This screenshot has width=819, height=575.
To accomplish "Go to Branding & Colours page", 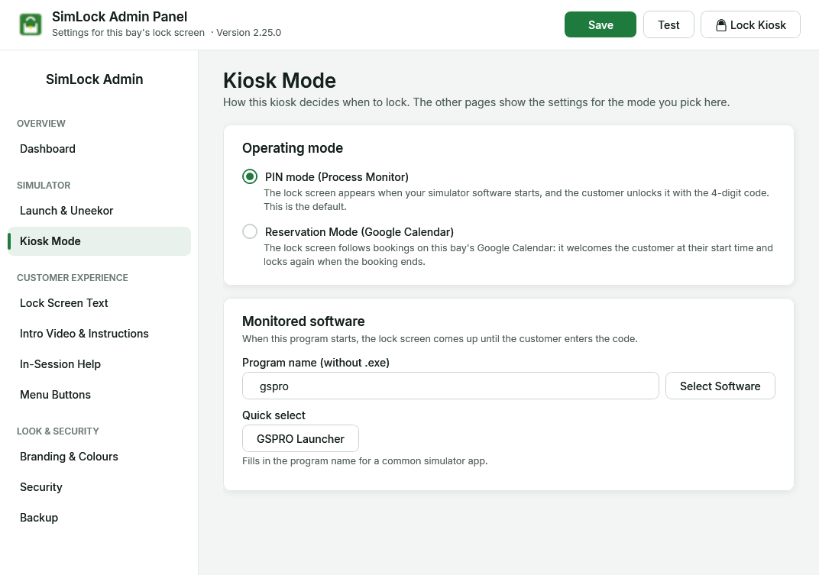I will coord(99,457).
